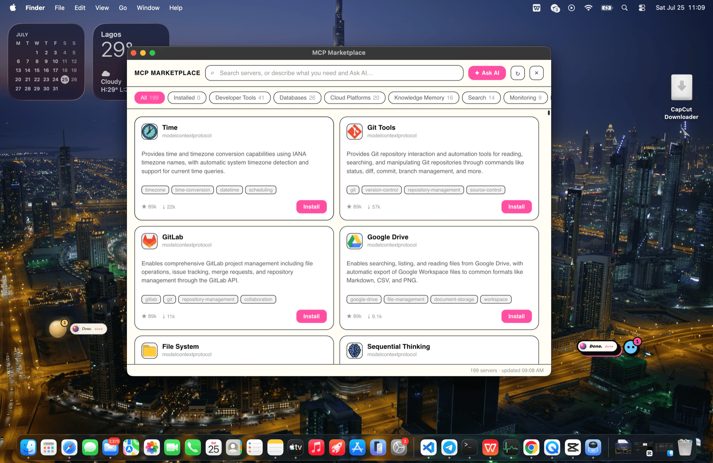Open System Settings from the dock
The image size is (713, 463).
399,447
